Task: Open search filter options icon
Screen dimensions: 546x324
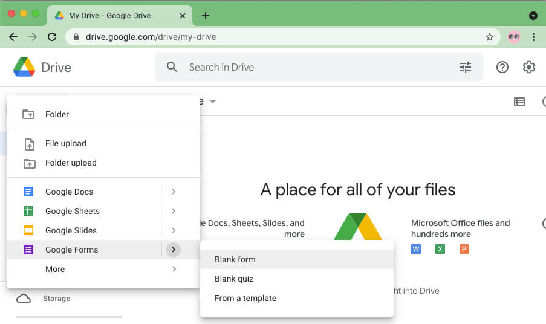Action: click(465, 67)
